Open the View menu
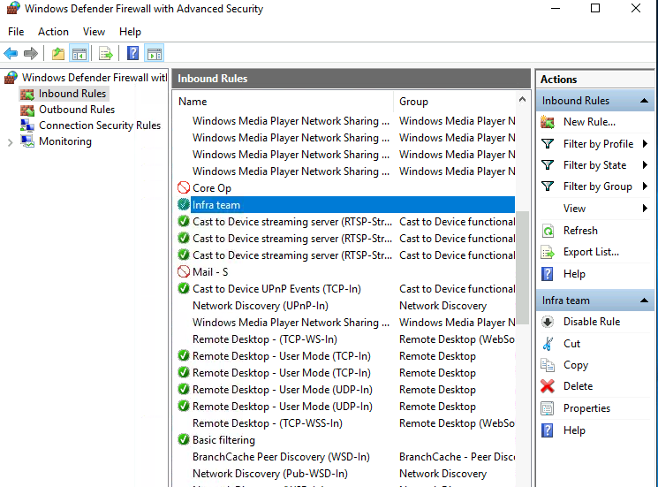The height and width of the screenshot is (487, 658). [x=94, y=32]
